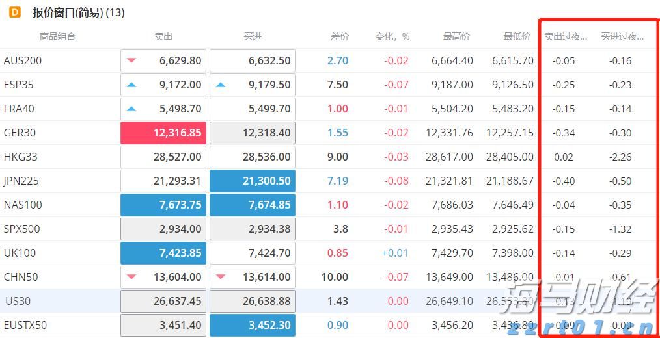Select the SPX500 symbol name
The width and height of the screenshot is (660, 338).
(21, 229)
